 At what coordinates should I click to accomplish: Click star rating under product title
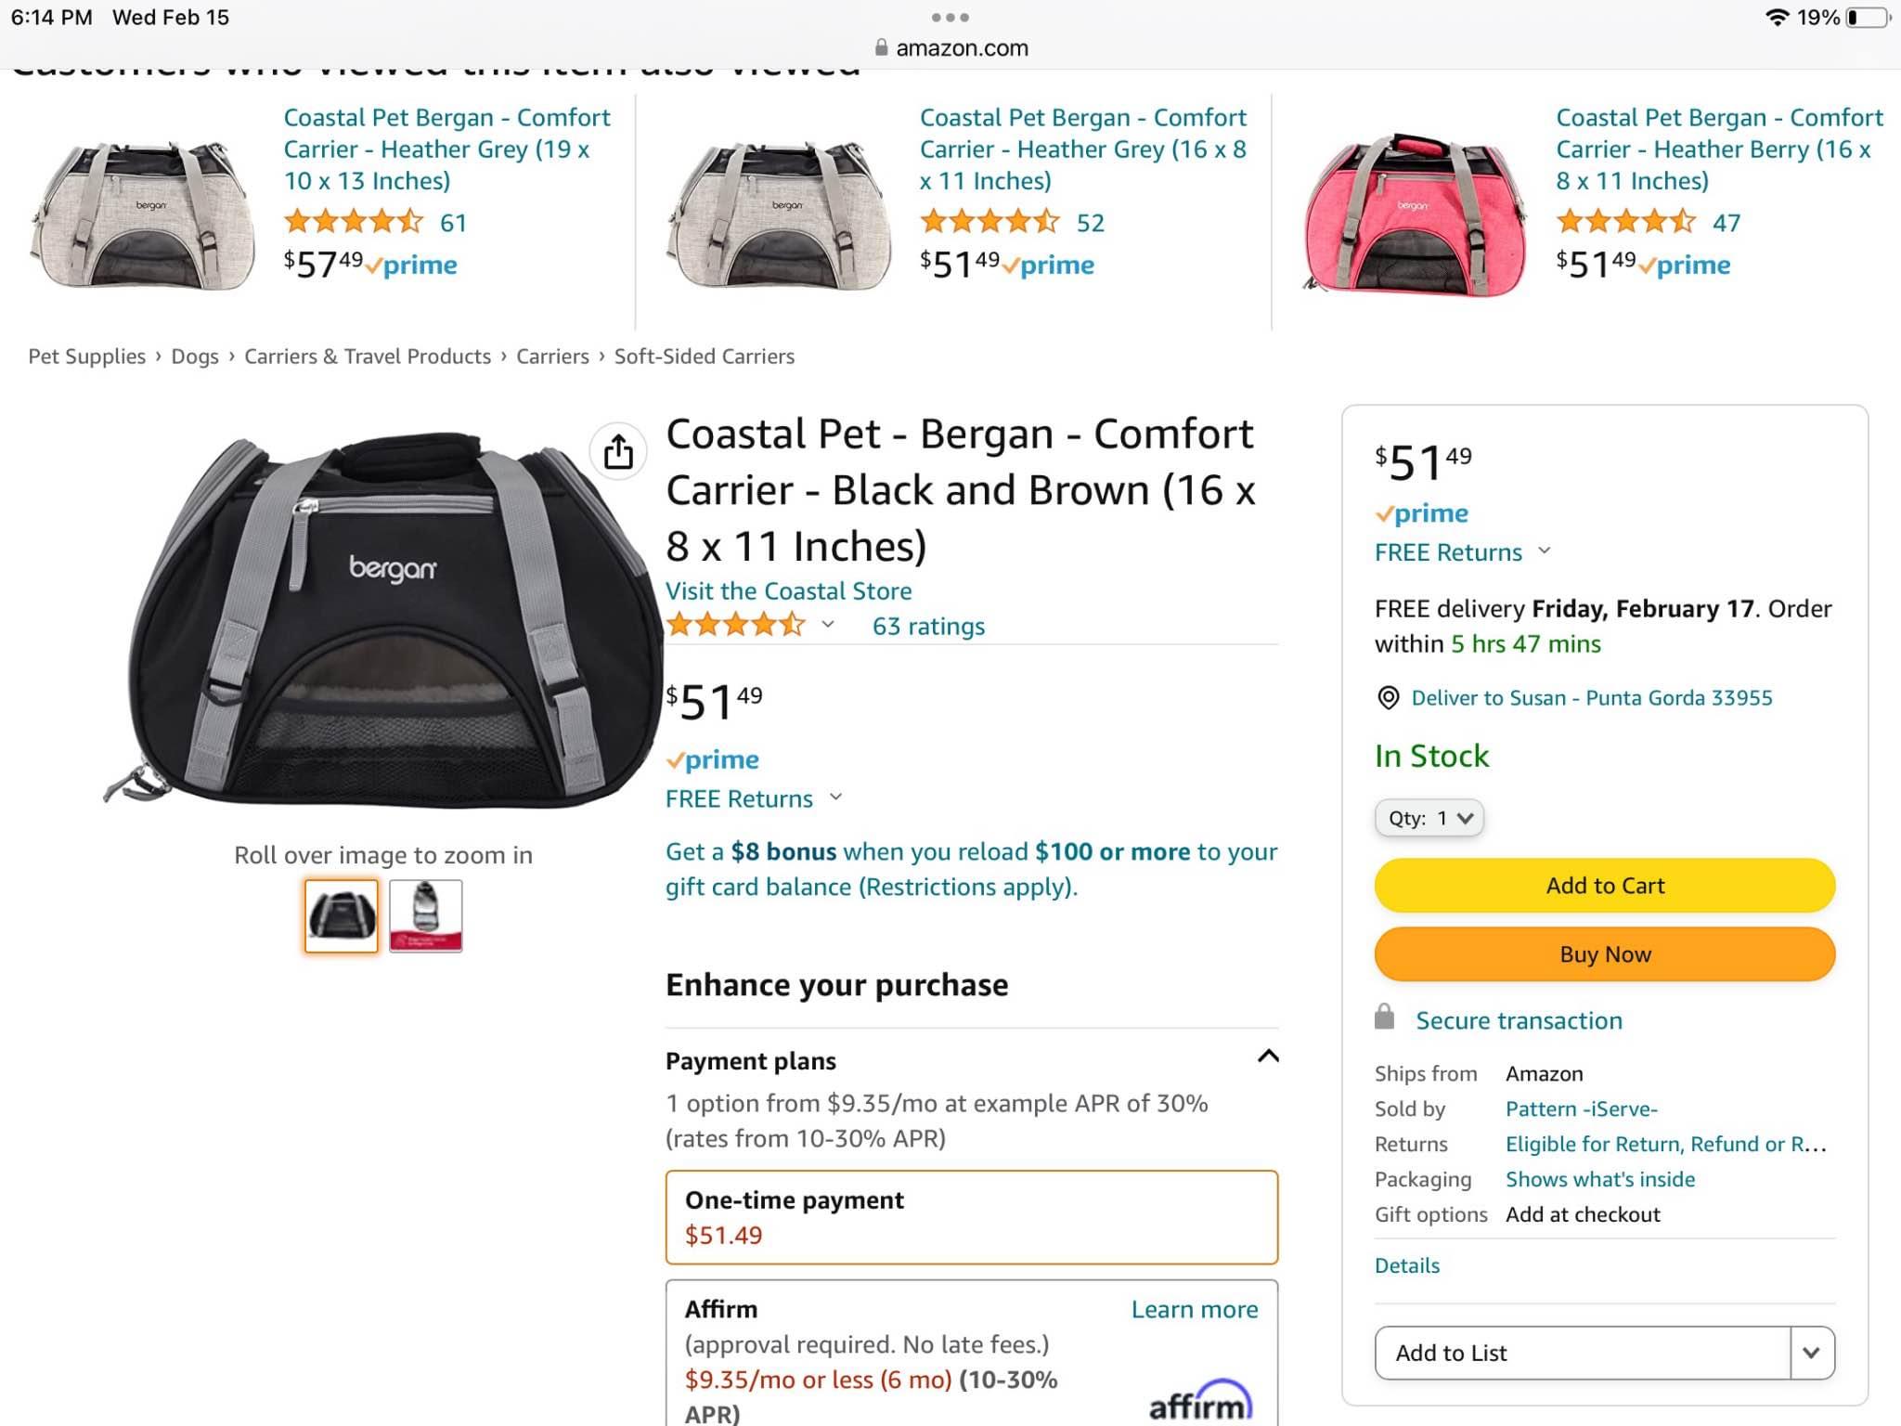coord(735,625)
